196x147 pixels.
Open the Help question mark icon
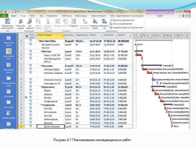click(x=183, y=16)
